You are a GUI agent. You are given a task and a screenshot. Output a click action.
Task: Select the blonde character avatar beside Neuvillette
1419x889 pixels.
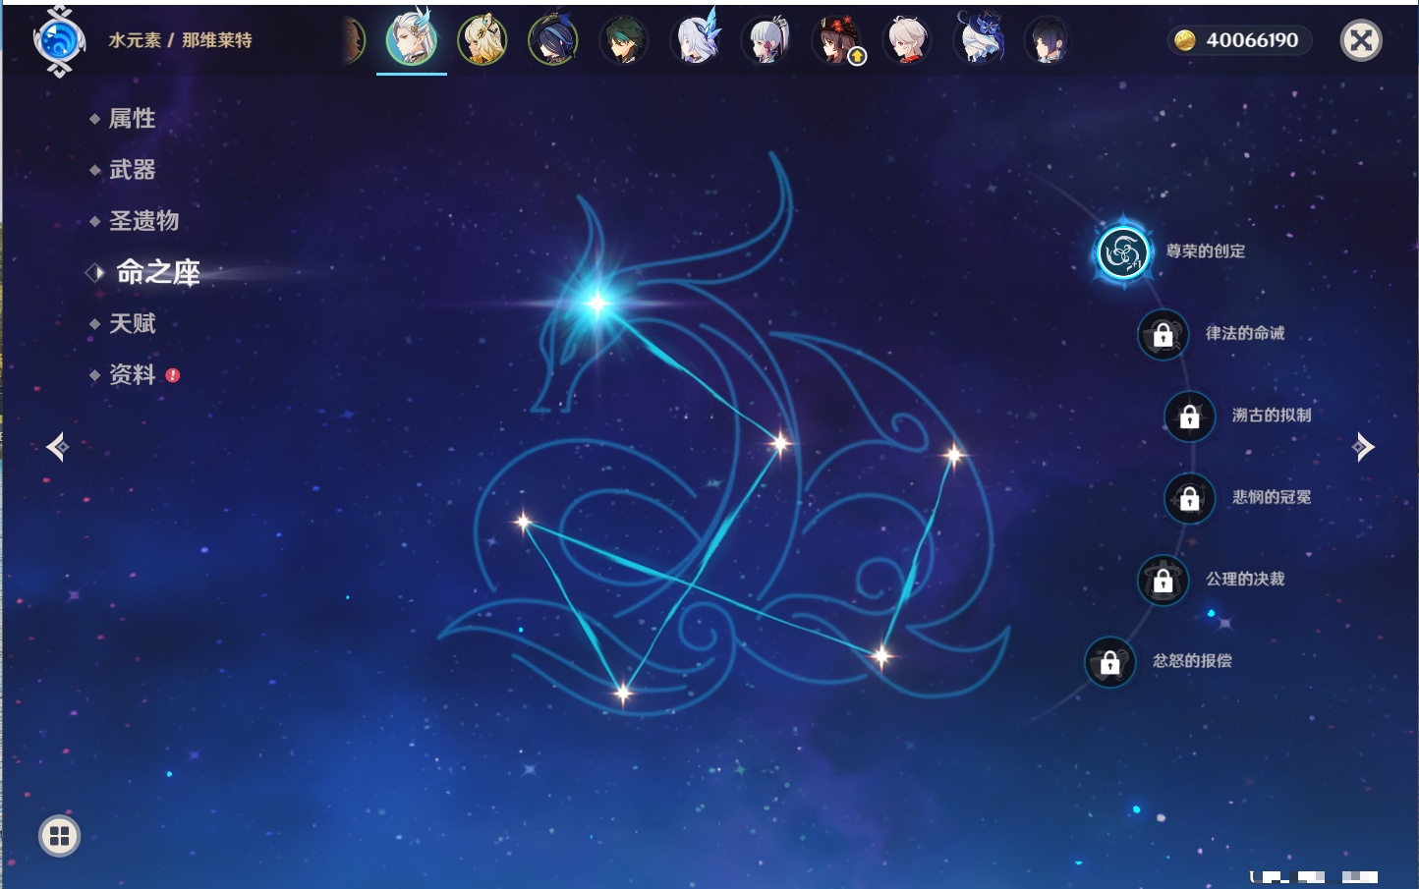click(x=482, y=41)
